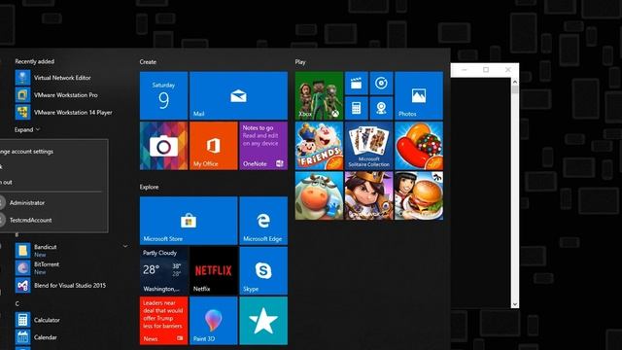622x350 pixels.
Task: Click the Explore group header
Action: coord(149,187)
